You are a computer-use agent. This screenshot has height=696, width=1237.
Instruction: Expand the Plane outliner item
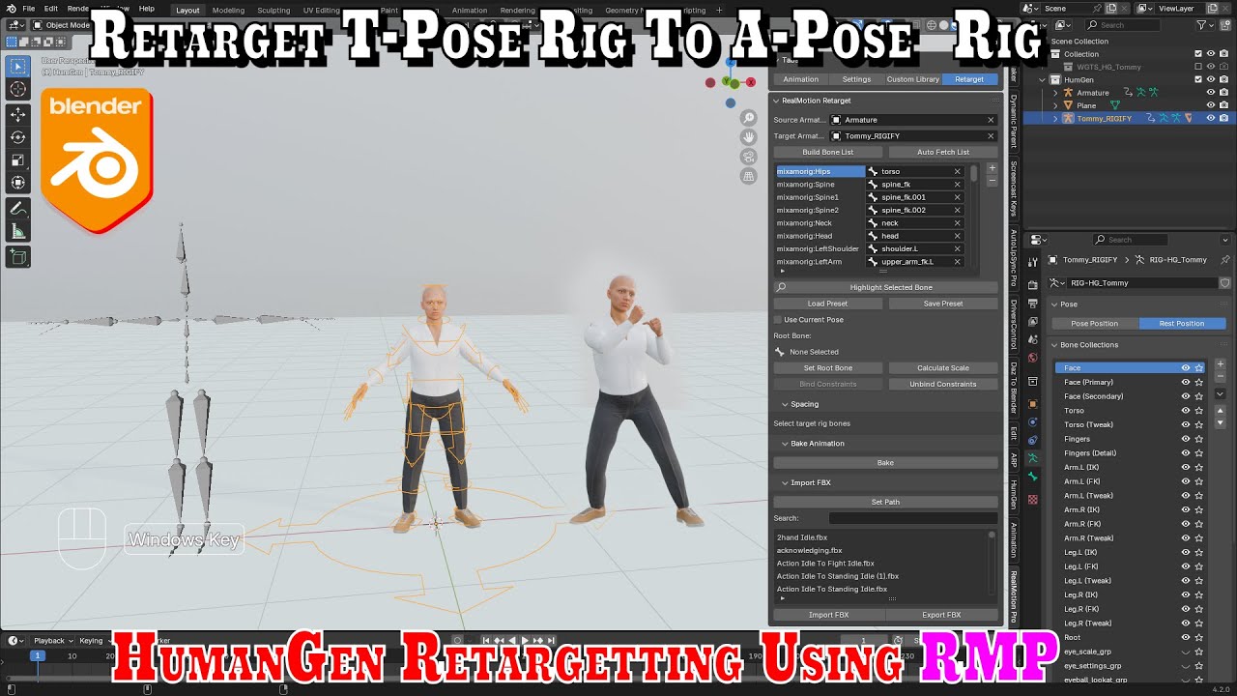pos(1055,105)
